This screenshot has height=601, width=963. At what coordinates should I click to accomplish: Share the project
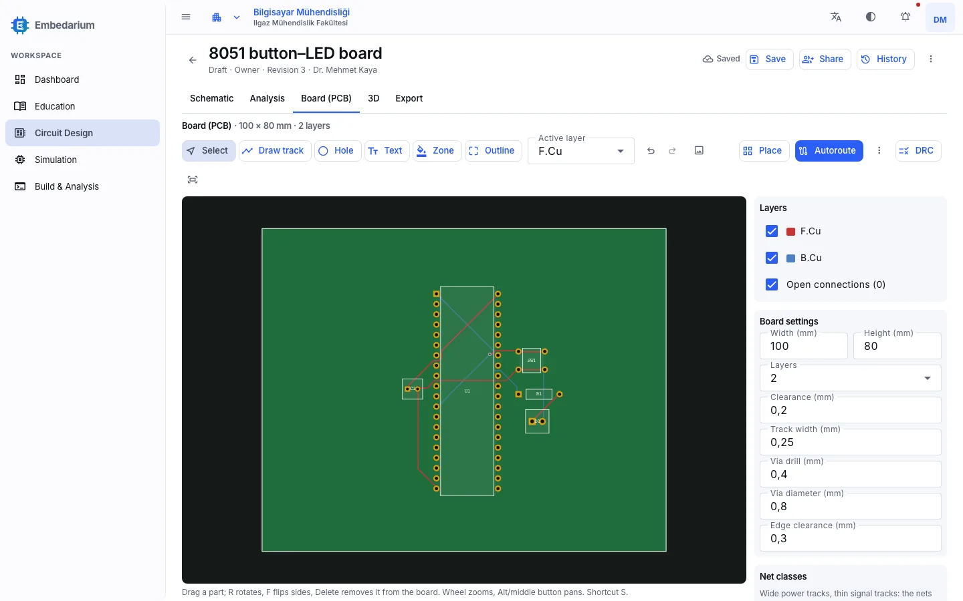825,59
